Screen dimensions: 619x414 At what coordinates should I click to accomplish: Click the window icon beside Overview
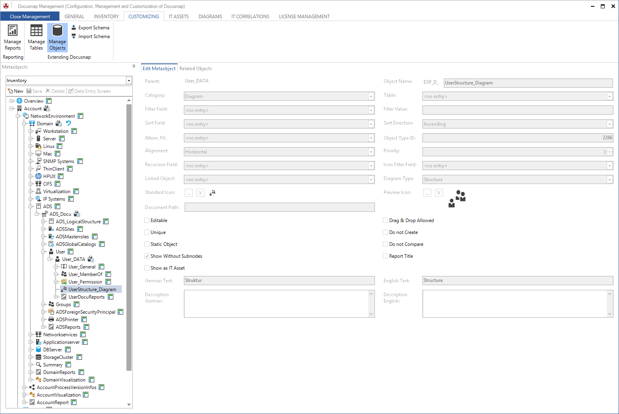(x=49, y=101)
